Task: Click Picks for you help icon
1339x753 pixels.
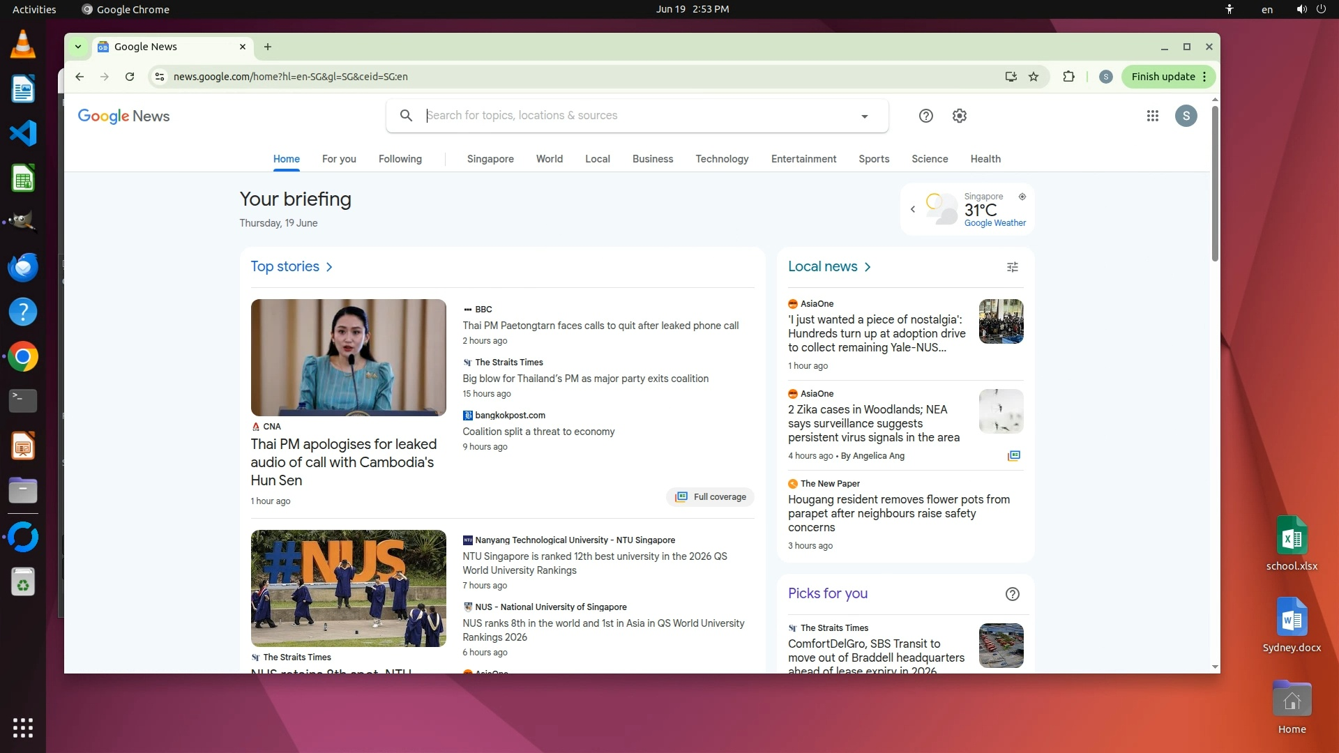Action: click(x=1013, y=594)
